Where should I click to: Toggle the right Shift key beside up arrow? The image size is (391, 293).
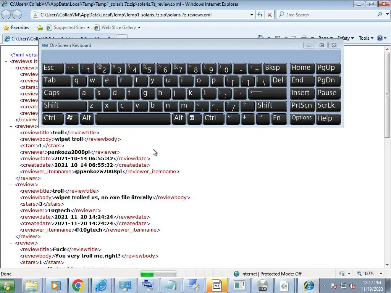[x=271, y=106]
